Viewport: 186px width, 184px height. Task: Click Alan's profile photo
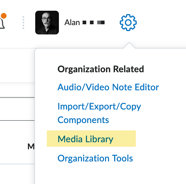pos(47,23)
